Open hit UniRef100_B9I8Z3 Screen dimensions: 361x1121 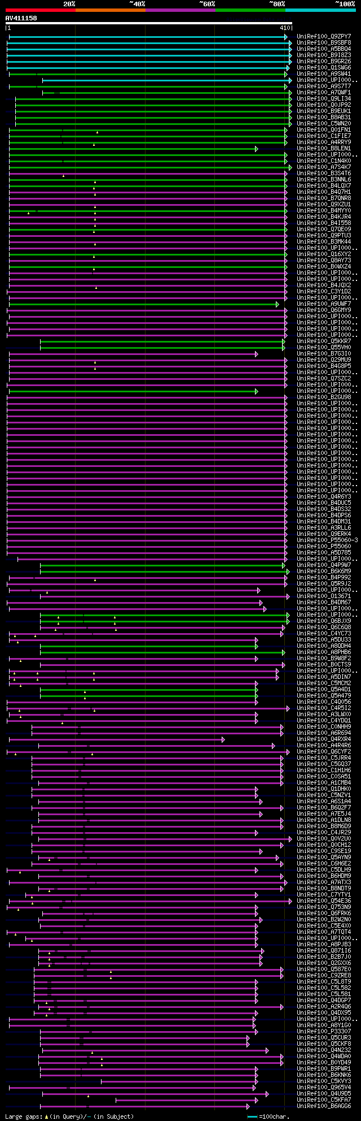324,55
